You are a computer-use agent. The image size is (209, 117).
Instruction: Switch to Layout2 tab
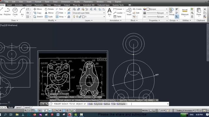click(x=27, y=107)
